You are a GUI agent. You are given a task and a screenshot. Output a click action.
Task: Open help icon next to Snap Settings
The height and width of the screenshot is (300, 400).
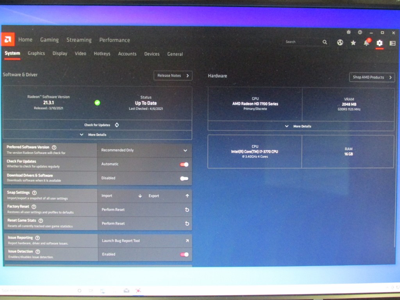(34, 193)
